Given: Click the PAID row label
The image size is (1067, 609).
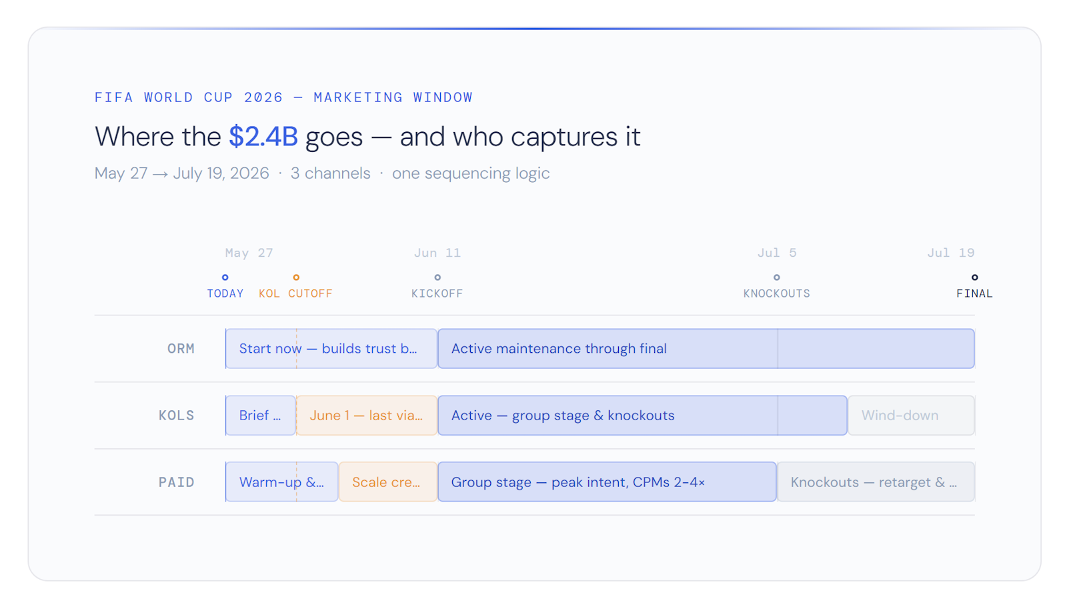Looking at the screenshot, I should click(x=177, y=482).
